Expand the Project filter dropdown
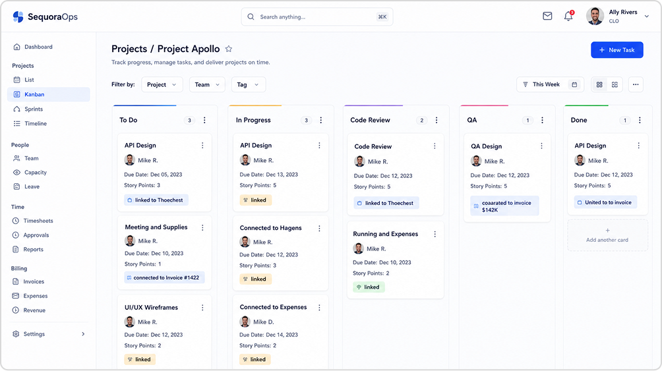This screenshot has width=662, height=371. pos(162,84)
